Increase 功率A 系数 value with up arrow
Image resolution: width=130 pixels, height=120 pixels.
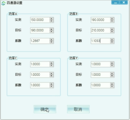[52, 40]
